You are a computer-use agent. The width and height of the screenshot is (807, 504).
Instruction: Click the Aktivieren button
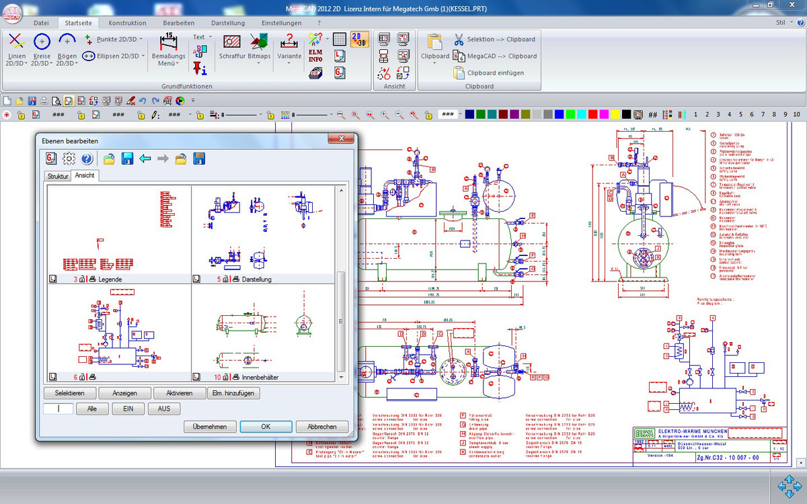click(180, 393)
